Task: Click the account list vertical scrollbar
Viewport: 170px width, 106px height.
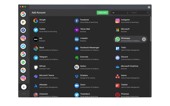Action: [x=151, y=29]
